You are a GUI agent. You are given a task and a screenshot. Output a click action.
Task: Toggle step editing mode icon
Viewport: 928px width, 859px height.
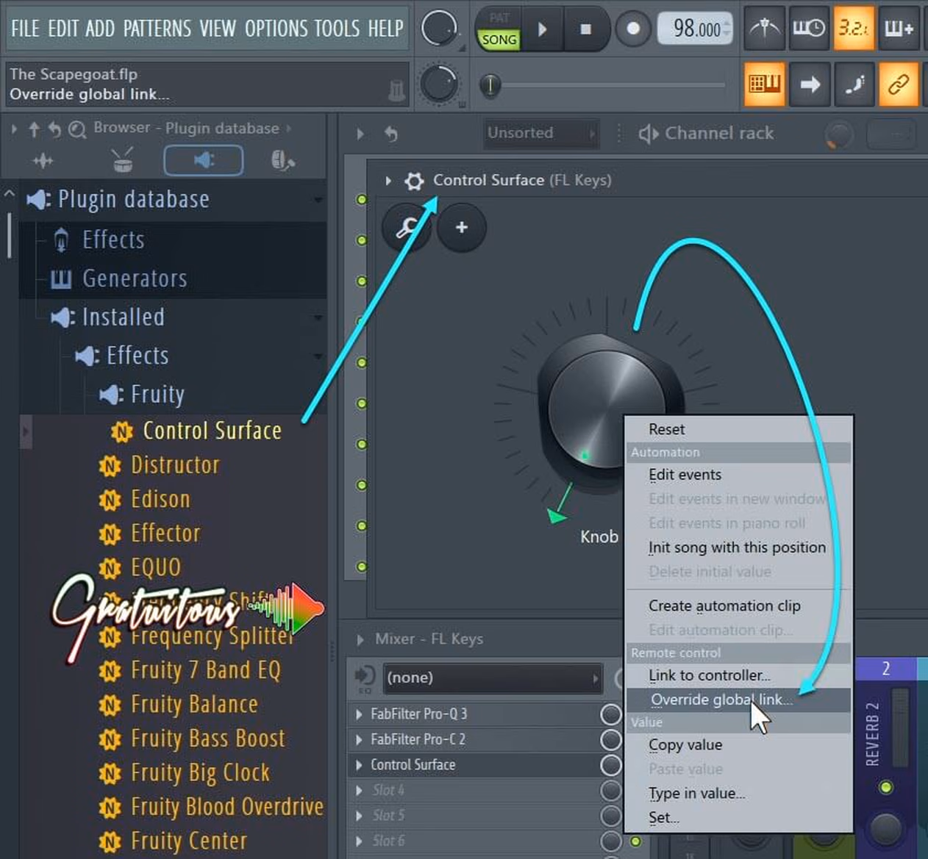click(x=854, y=85)
